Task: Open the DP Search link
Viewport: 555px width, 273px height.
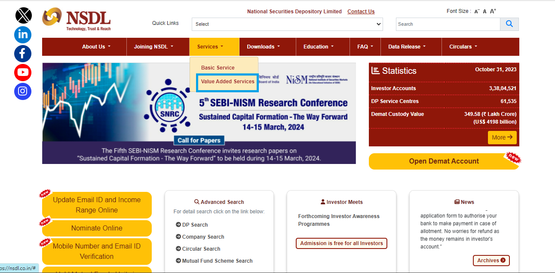Action: click(195, 225)
